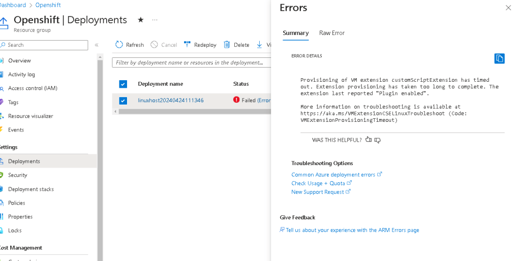Toggle the select-all deployments header checkbox
This screenshot has width=520, height=261.
[x=123, y=84]
